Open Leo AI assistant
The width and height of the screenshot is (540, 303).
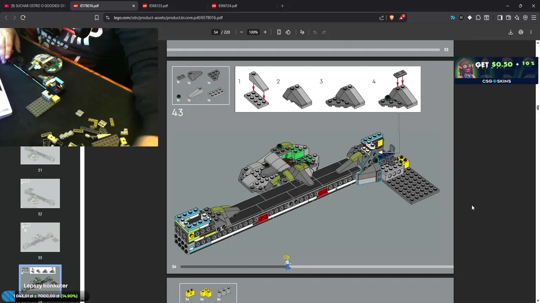[517, 18]
